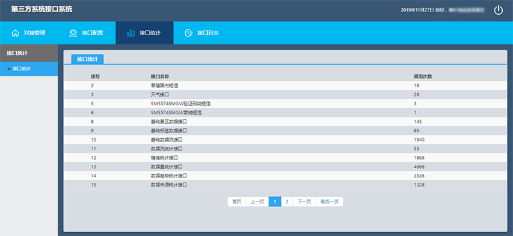Click the home icon for 对接管理

(15, 33)
